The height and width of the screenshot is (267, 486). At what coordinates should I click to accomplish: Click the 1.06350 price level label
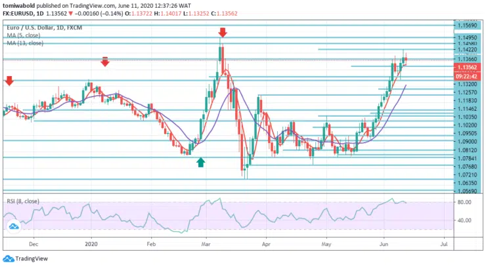pos(467,183)
